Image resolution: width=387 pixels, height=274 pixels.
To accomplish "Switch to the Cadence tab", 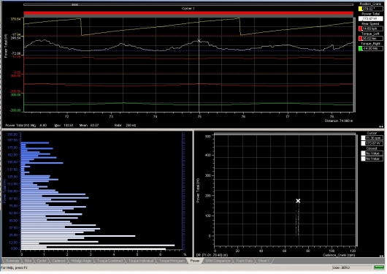I will point(58,261).
